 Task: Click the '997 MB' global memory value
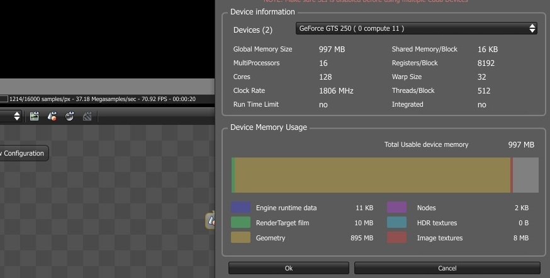coord(332,50)
